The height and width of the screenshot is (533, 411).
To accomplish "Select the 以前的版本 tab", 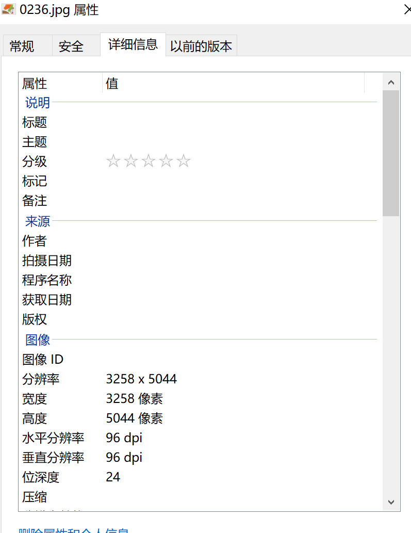I will tap(201, 46).
